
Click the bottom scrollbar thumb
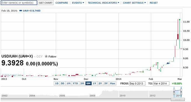click(178, 99)
